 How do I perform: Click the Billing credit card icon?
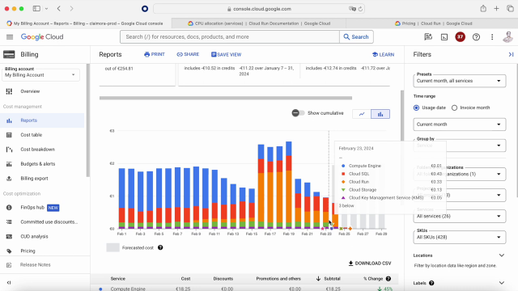[9, 54]
